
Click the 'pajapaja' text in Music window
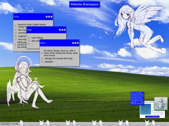click(49, 62)
